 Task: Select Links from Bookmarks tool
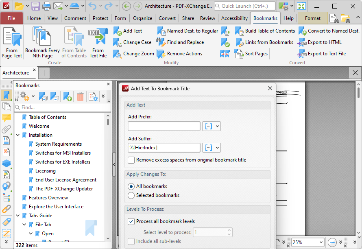(264, 42)
